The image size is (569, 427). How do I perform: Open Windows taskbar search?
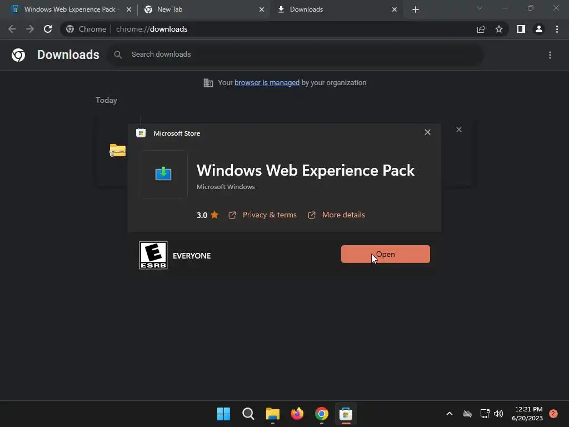point(248,414)
